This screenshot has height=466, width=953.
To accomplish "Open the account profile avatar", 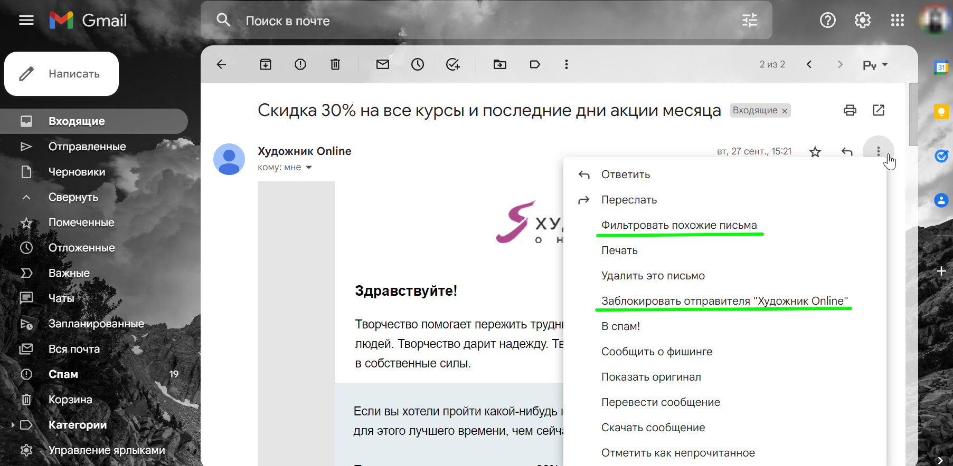I will [935, 21].
